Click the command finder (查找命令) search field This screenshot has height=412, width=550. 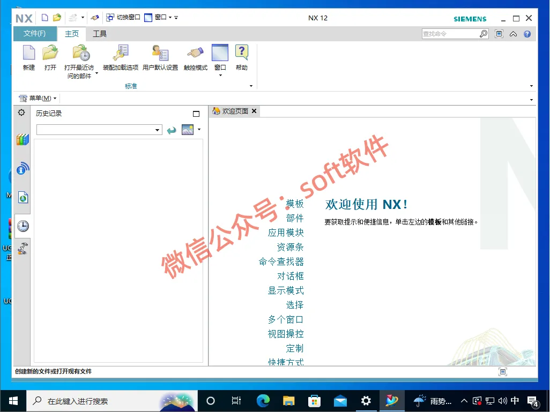450,34
